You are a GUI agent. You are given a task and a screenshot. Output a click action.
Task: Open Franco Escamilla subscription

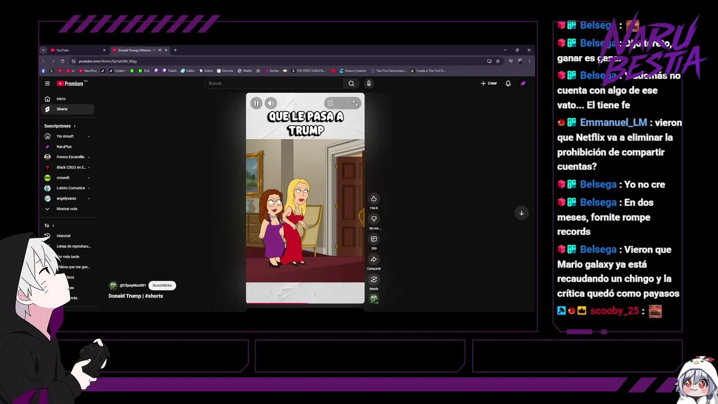click(x=68, y=157)
